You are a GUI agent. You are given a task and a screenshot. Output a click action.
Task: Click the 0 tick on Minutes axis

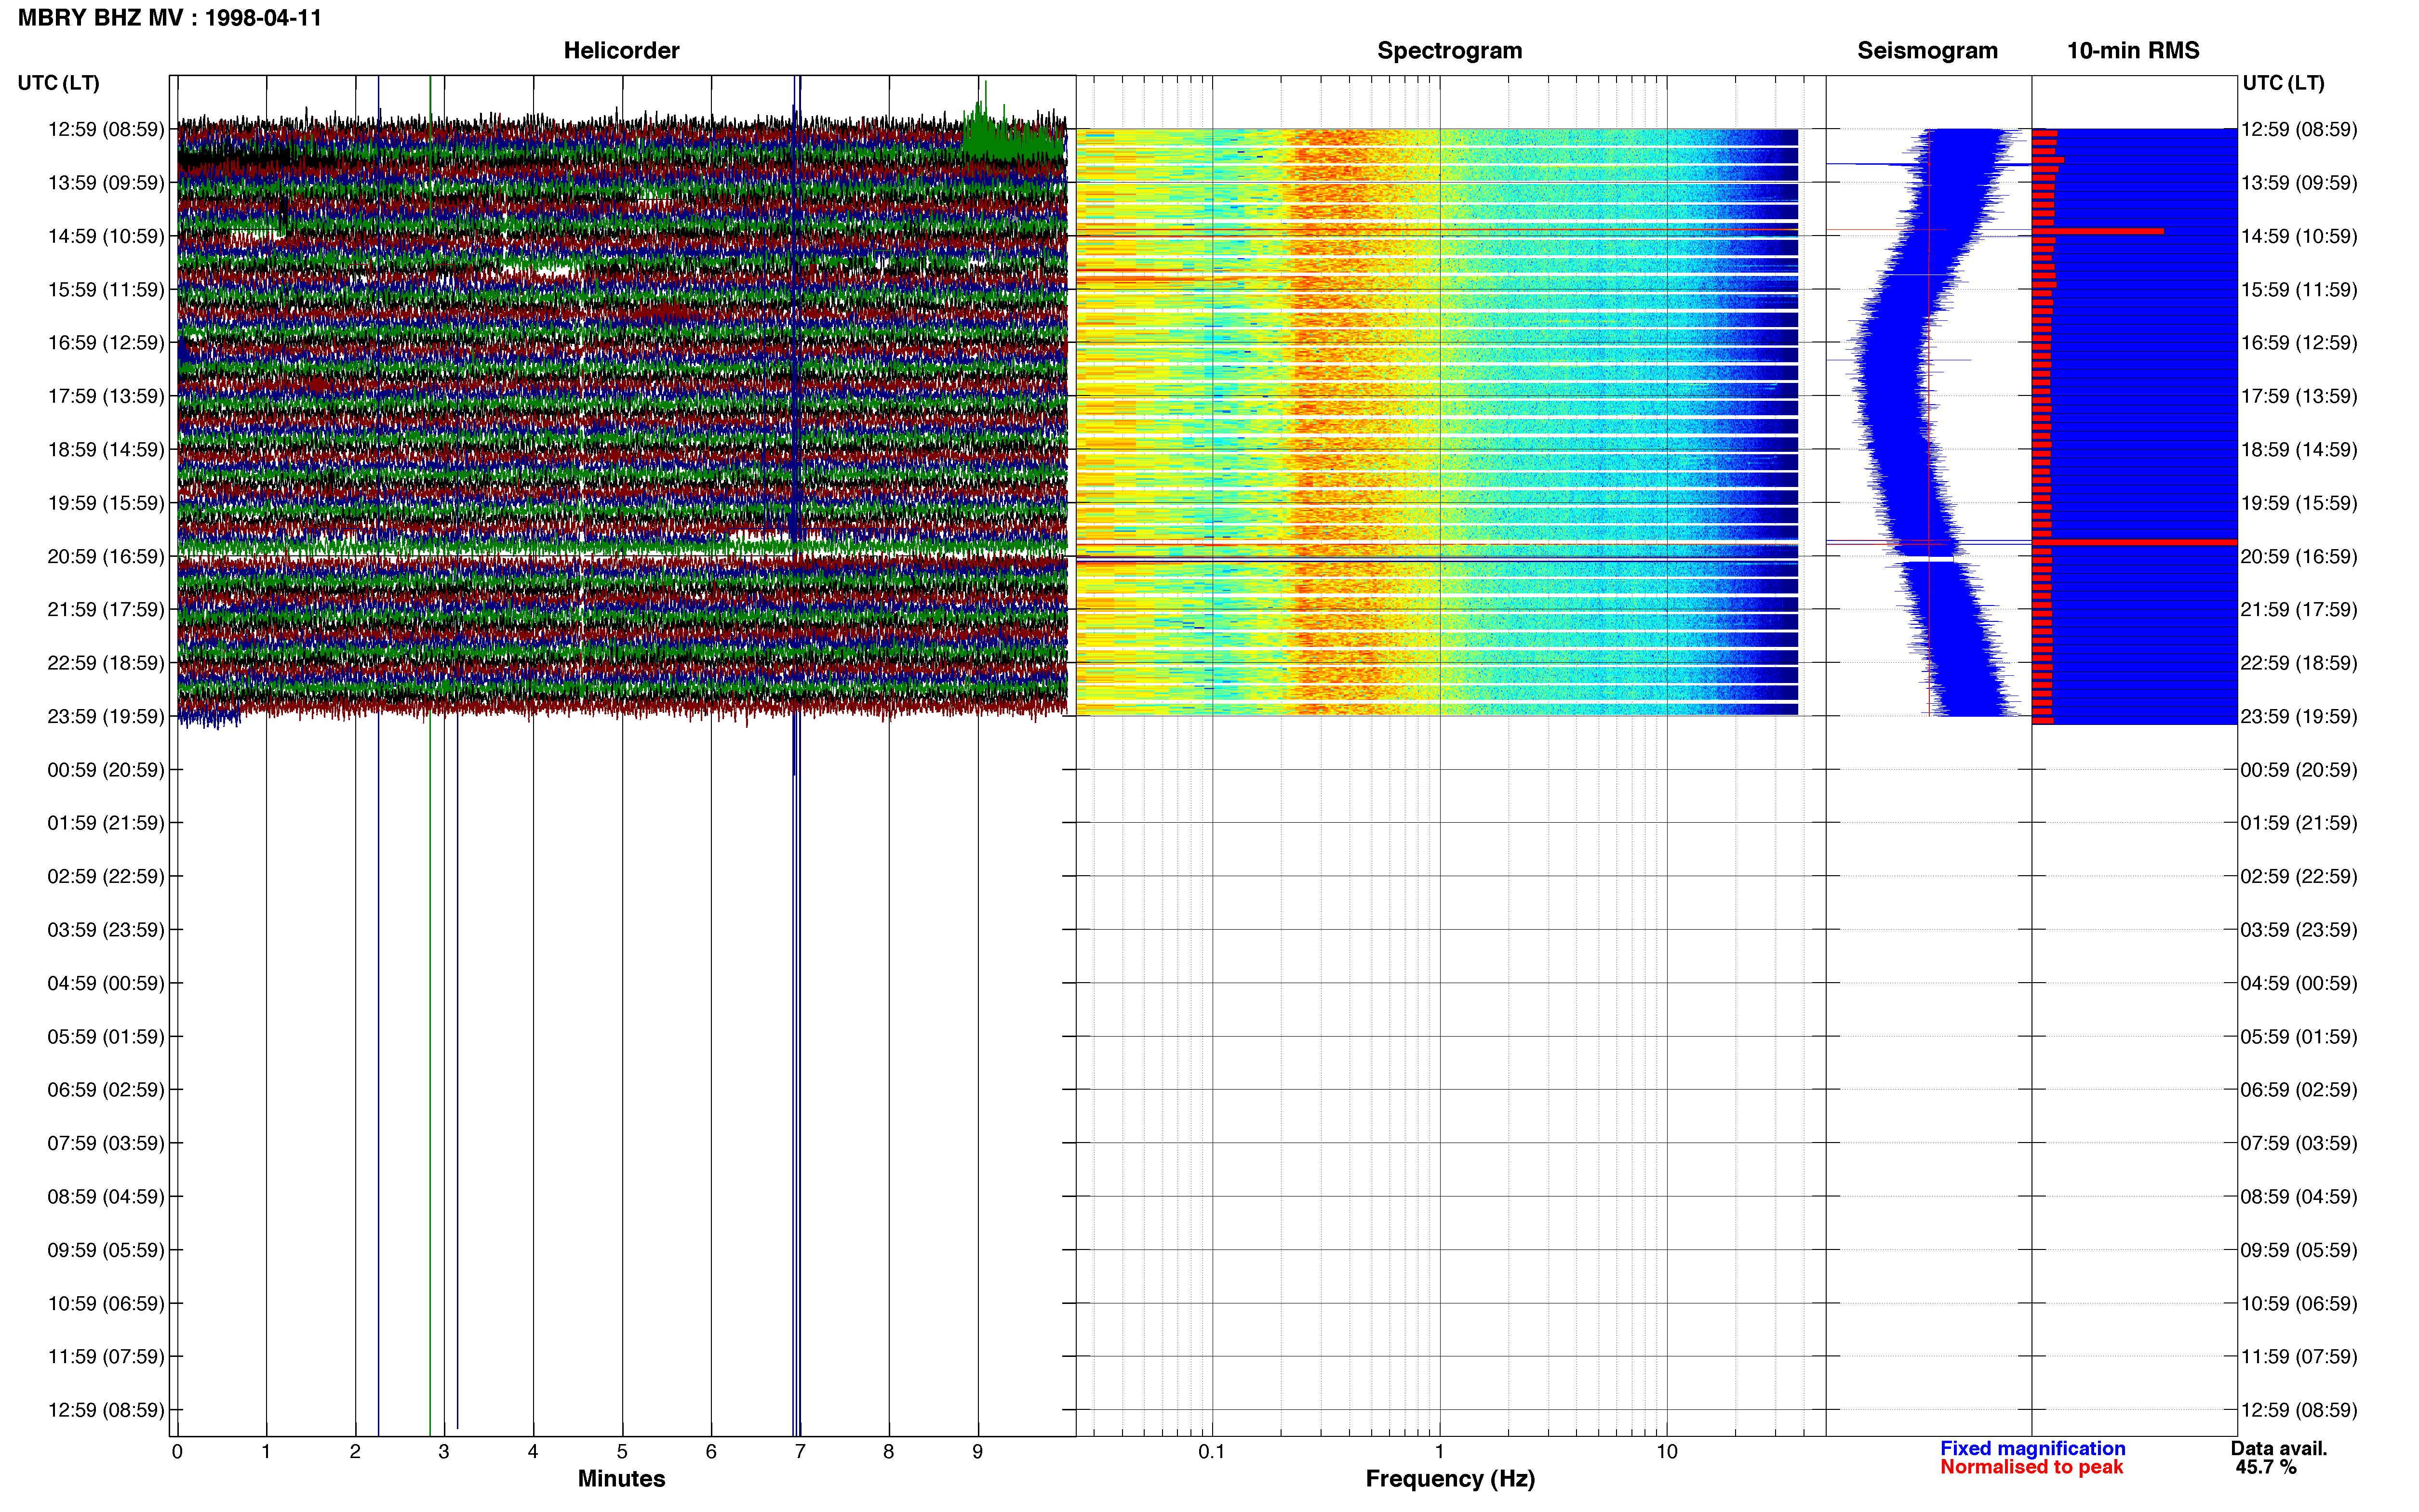tap(177, 1451)
